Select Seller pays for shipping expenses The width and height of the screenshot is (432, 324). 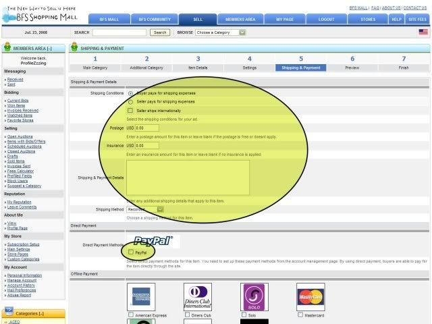pos(130,102)
